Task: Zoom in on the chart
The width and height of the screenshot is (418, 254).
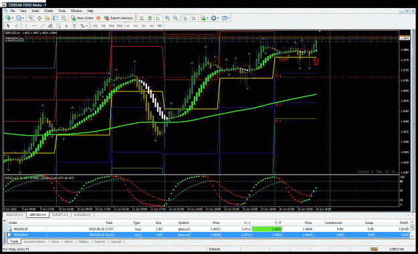Action: [167, 18]
